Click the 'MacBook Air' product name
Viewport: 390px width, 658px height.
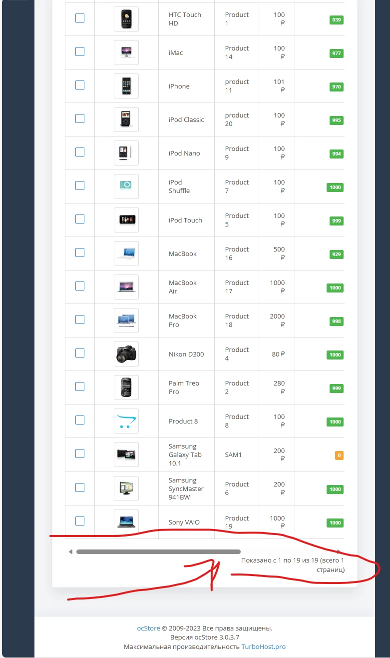click(183, 287)
